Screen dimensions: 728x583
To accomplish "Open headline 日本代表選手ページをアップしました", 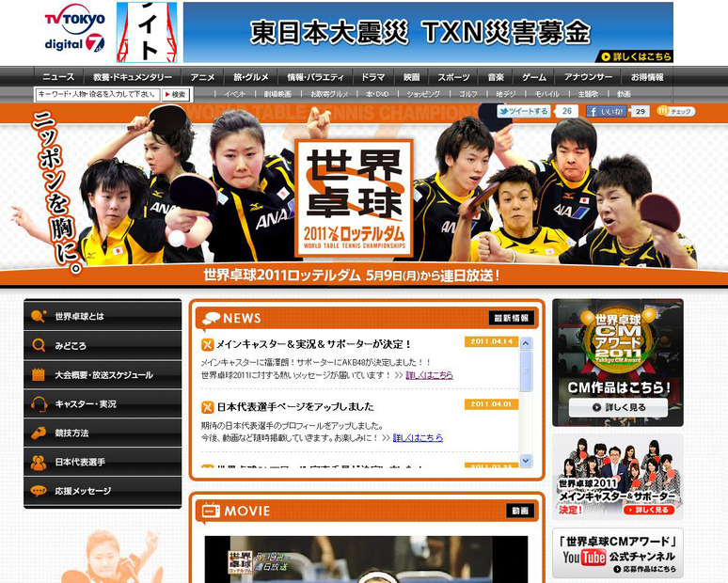I will 295,406.
